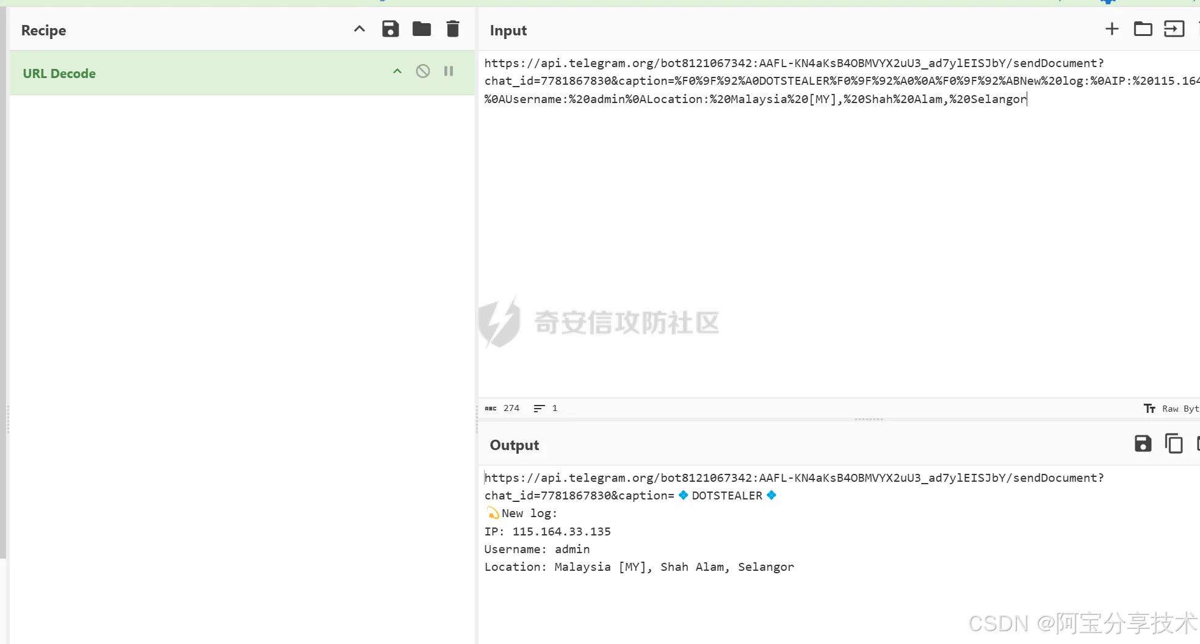Click the input line count indicator

pos(546,409)
